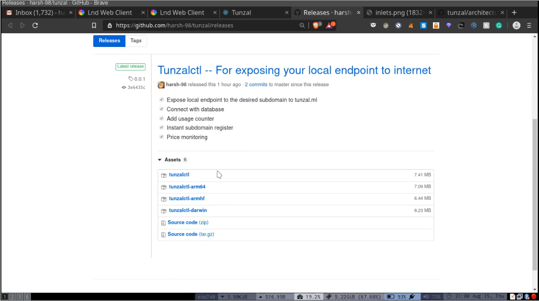
Task: Switch to the tunzal/architecture browser tab
Action: click(471, 13)
